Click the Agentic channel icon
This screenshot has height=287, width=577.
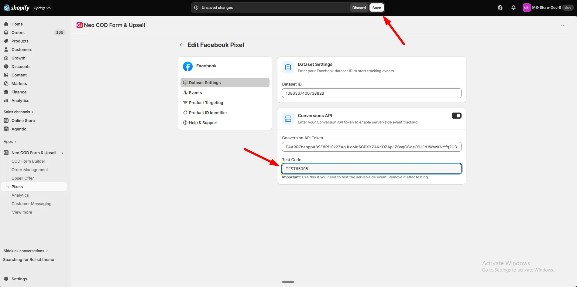click(x=6, y=129)
